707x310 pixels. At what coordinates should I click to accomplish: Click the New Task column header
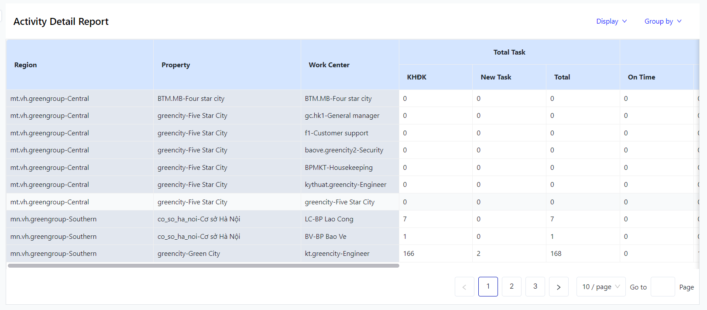coord(496,77)
